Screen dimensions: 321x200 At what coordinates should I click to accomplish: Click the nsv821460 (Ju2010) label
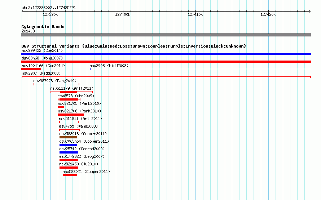tap(79, 164)
